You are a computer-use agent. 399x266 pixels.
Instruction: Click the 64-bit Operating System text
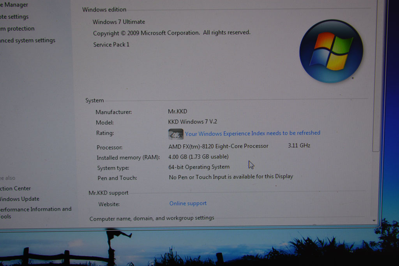(199, 167)
